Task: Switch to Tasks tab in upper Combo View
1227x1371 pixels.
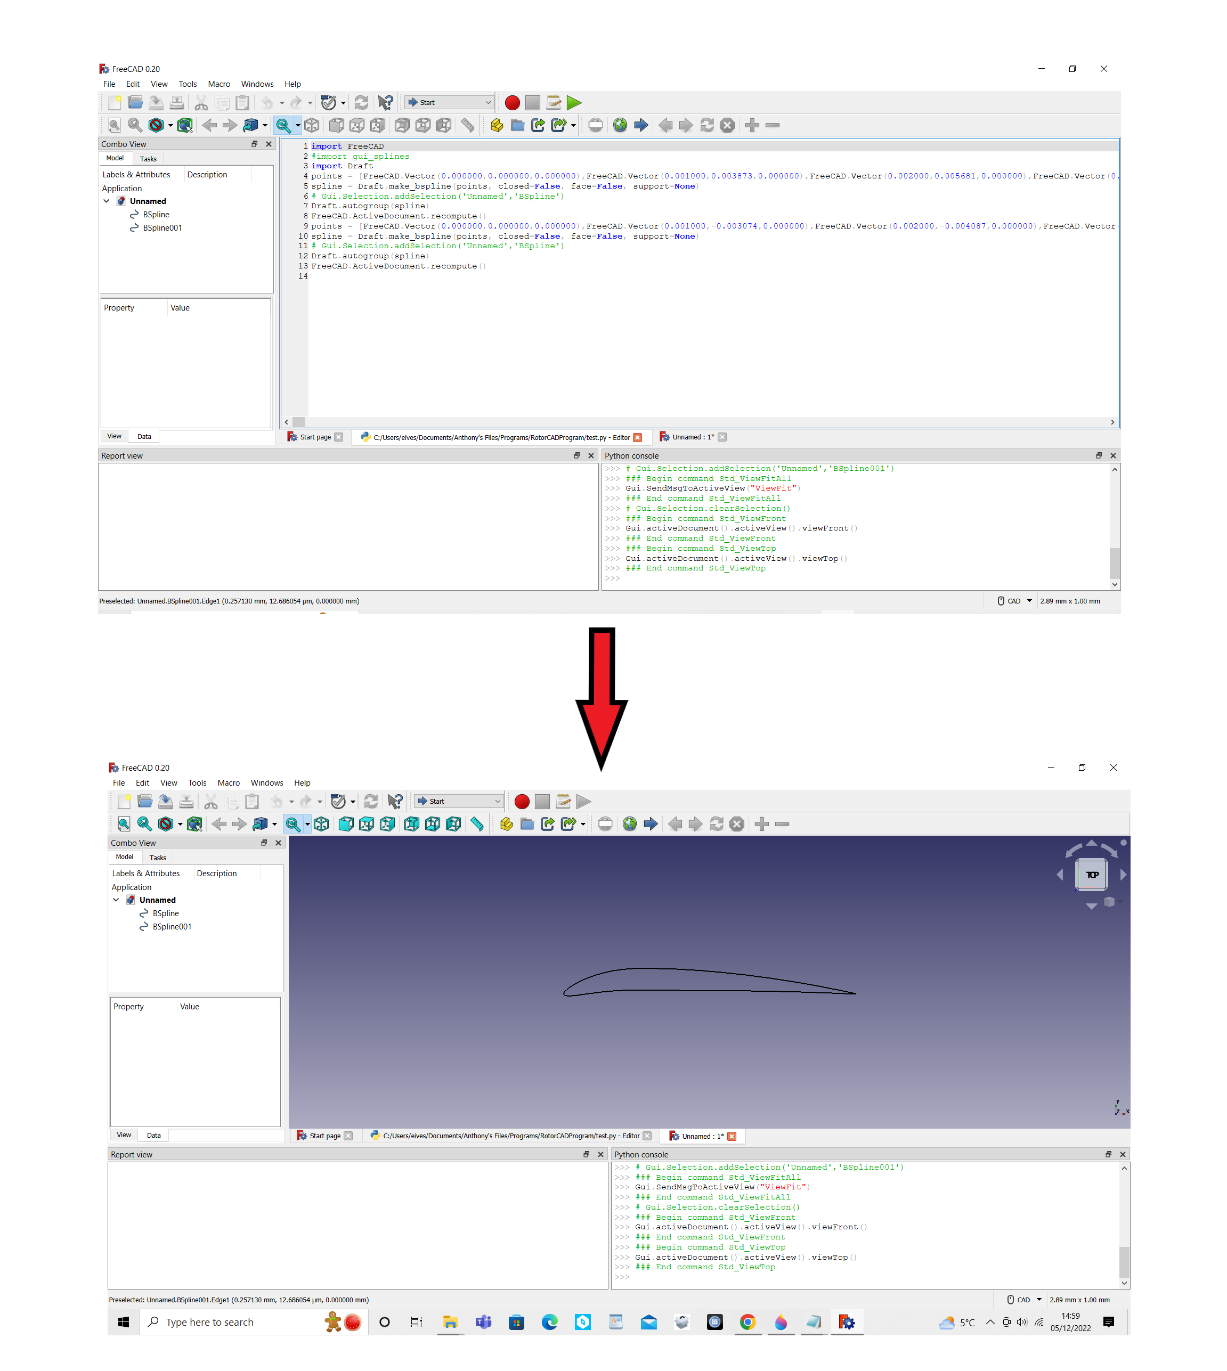Action: pyautogui.click(x=148, y=159)
